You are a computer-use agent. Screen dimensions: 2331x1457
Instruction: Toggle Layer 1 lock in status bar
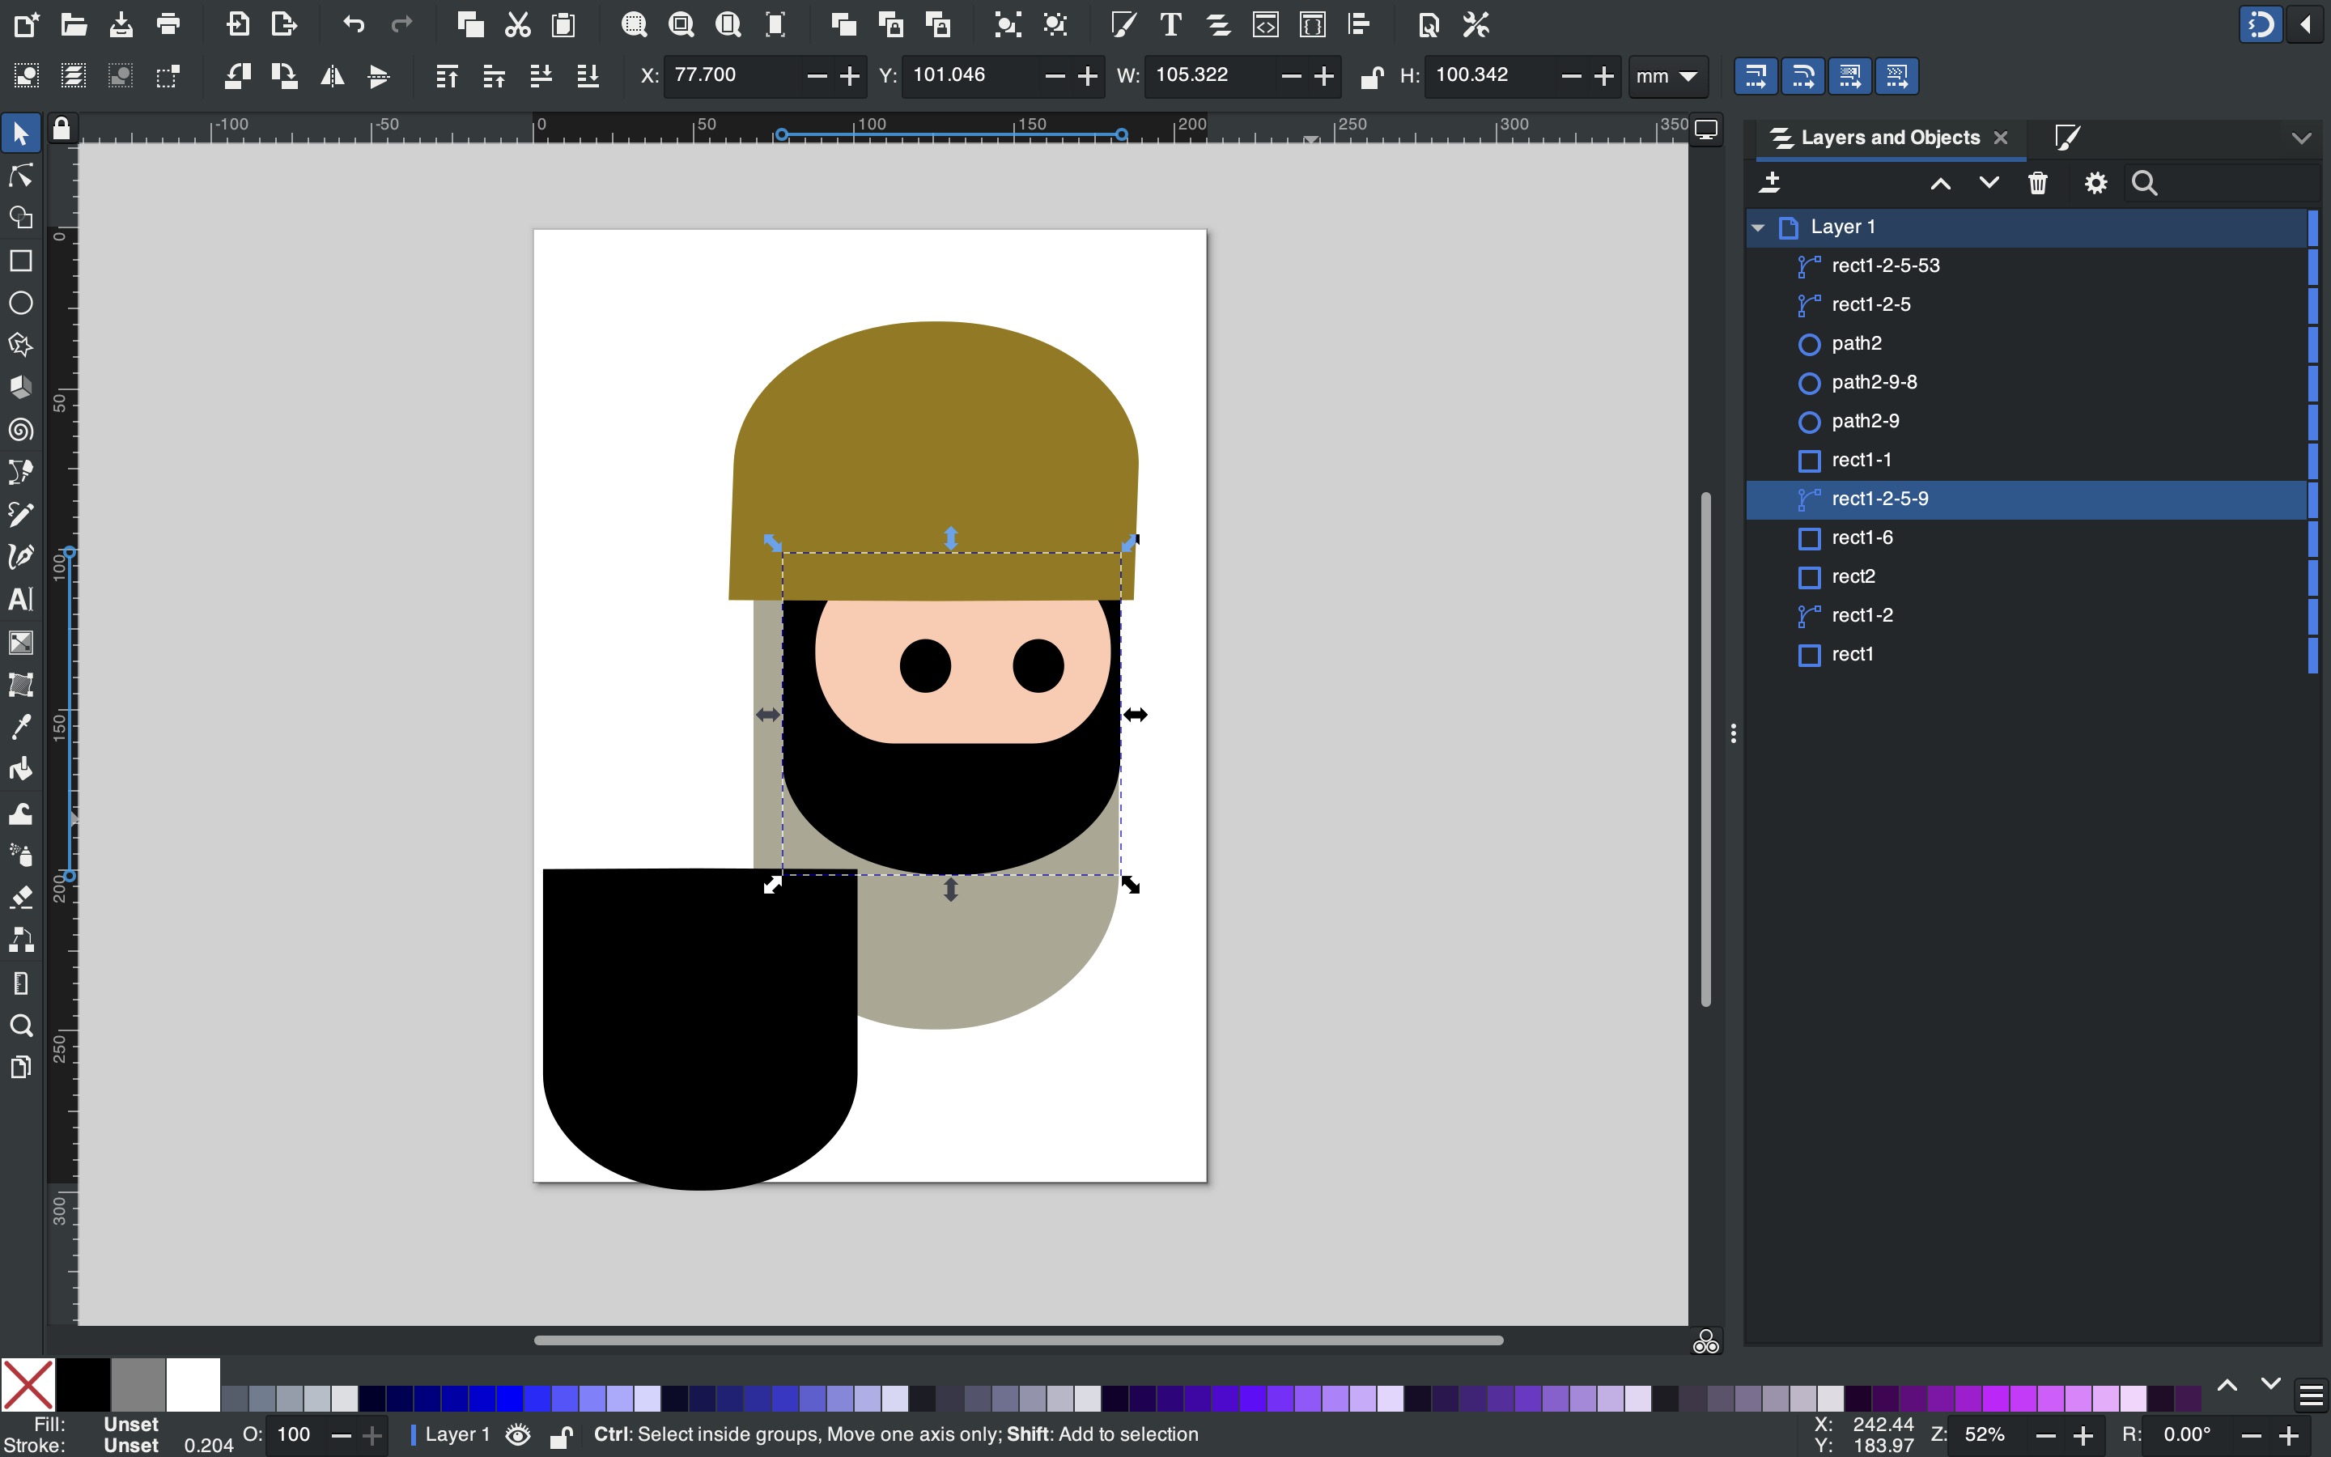click(x=561, y=1435)
